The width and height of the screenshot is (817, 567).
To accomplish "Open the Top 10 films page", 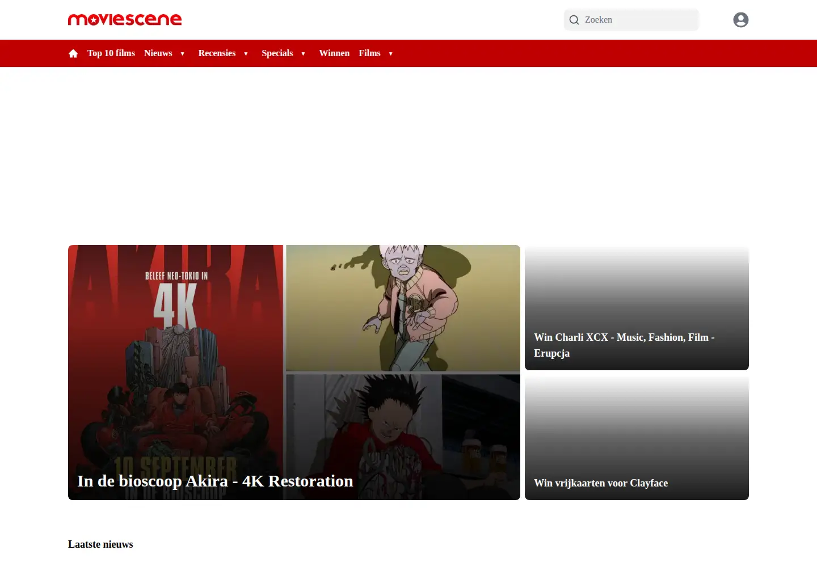I will (111, 53).
